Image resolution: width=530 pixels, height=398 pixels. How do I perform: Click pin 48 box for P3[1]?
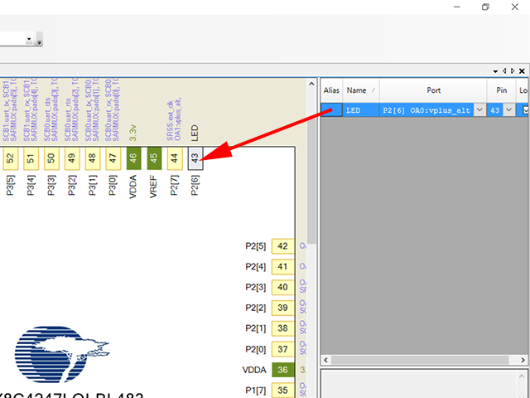coord(92,158)
